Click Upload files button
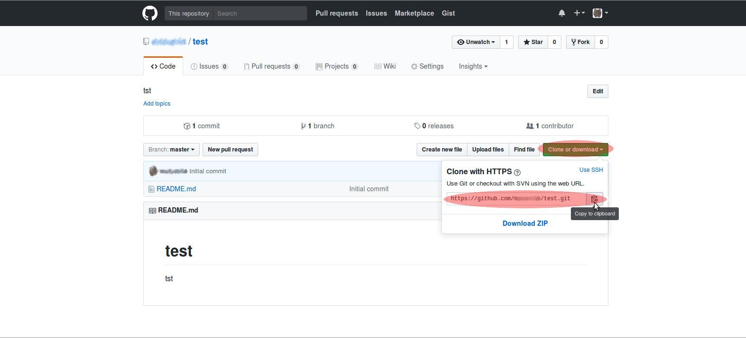 coord(488,150)
